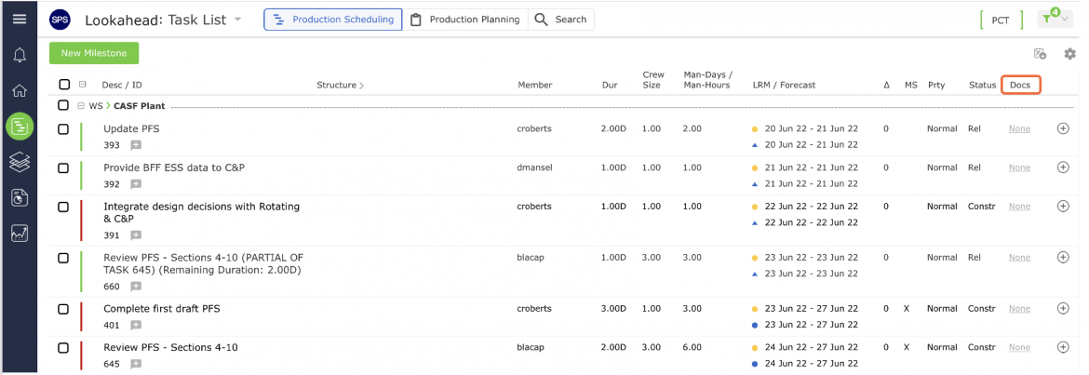Viewport: 1089px width, 375px height.
Task: Click the Docs column header
Action: pyautogui.click(x=1020, y=86)
